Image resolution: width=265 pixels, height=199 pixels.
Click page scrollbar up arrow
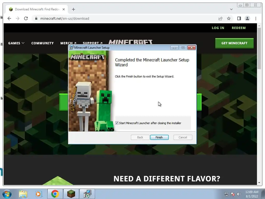[259, 26]
